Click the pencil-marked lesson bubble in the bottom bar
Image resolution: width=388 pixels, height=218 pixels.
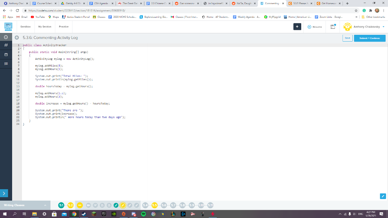(122, 205)
